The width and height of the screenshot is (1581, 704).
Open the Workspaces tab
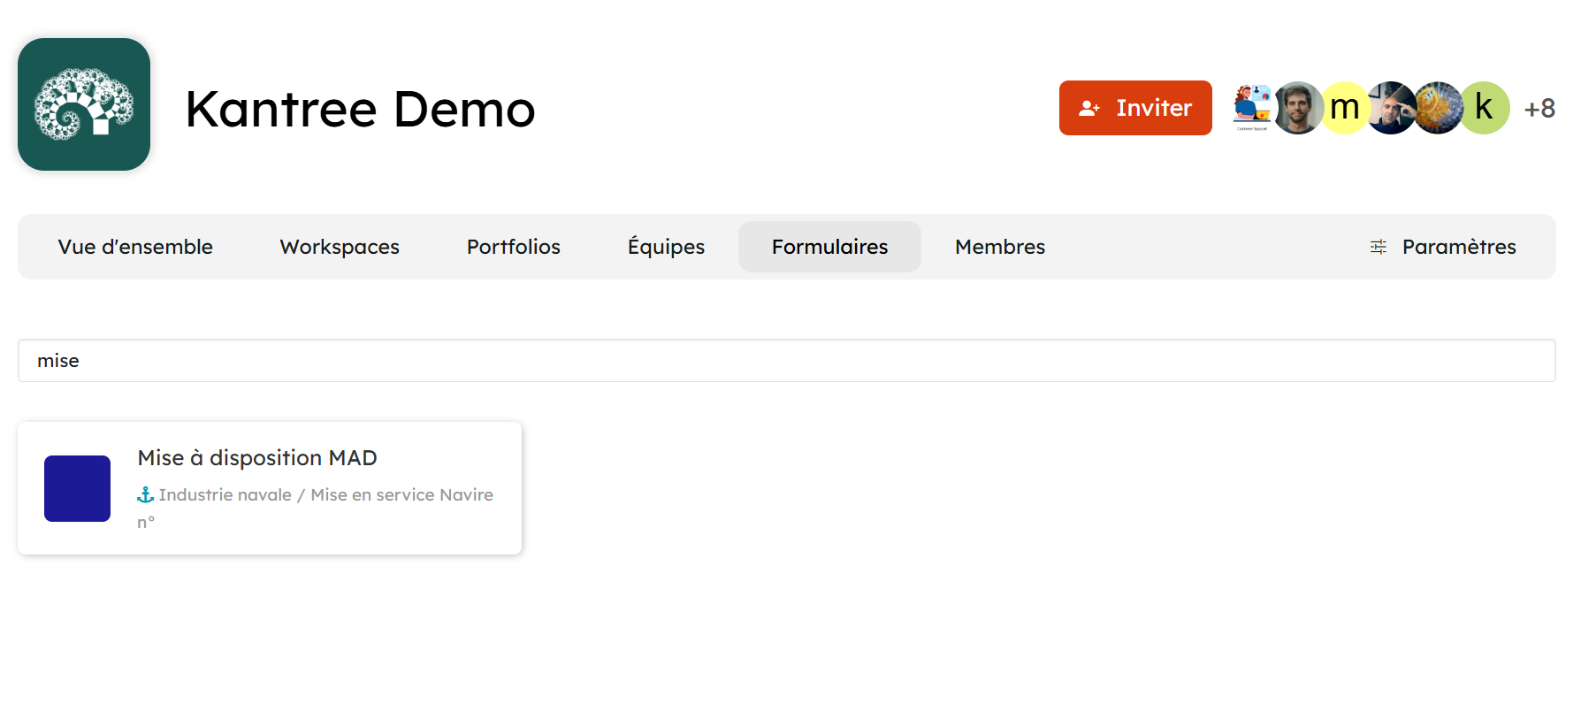(340, 247)
